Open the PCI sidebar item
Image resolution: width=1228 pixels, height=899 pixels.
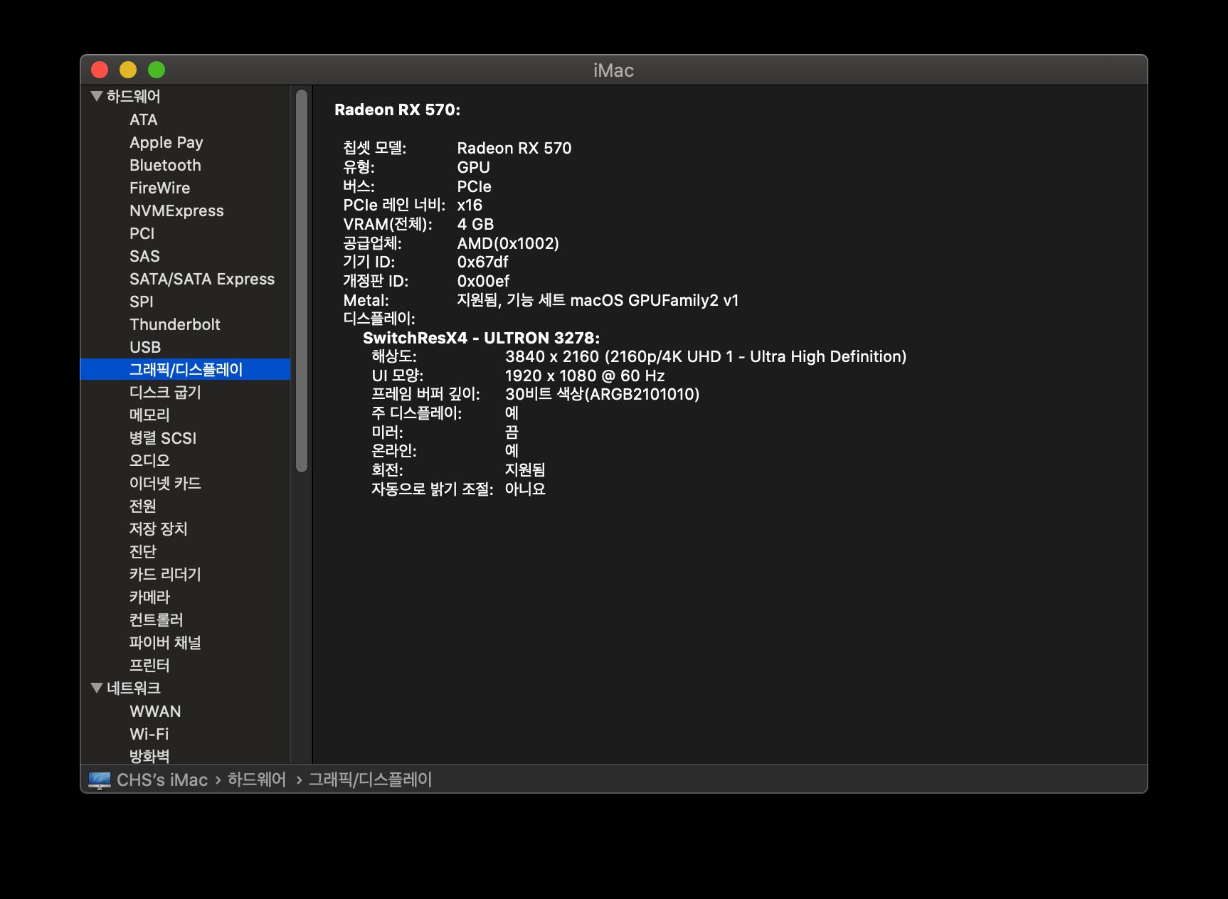pyautogui.click(x=142, y=233)
